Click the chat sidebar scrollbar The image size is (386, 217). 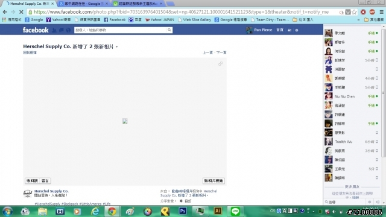pos(384,93)
